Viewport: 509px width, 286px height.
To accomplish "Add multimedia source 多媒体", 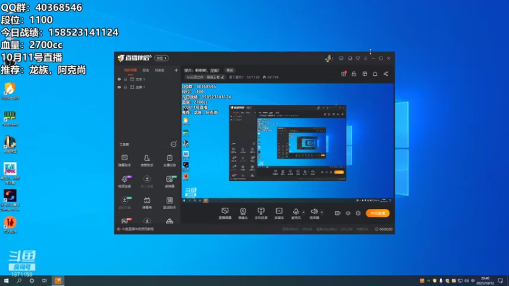I will (279, 214).
